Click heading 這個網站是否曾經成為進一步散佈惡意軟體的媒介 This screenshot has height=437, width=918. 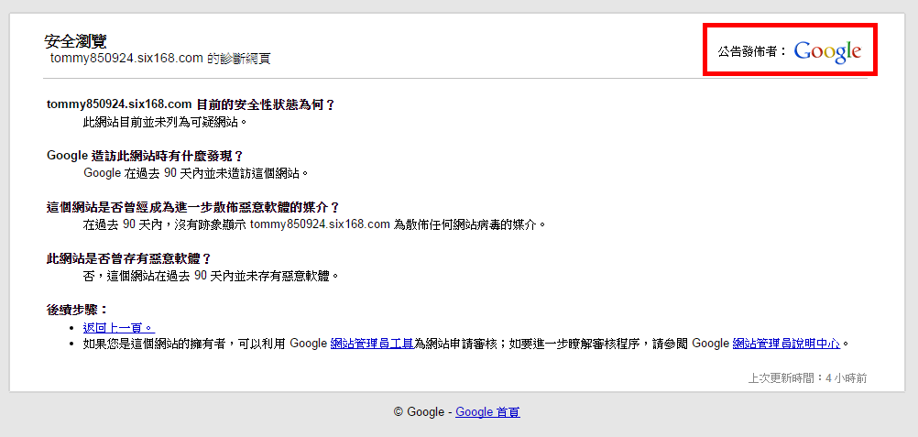(193, 208)
